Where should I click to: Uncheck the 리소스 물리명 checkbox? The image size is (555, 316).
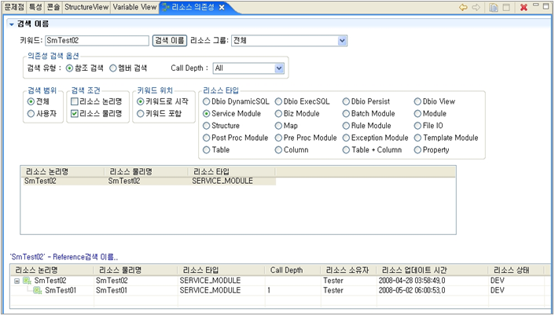coord(74,113)
